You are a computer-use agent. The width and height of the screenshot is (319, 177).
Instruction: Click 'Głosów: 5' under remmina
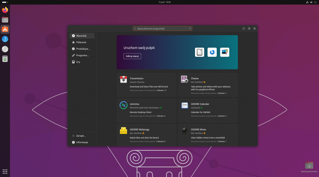coord(161,116)
